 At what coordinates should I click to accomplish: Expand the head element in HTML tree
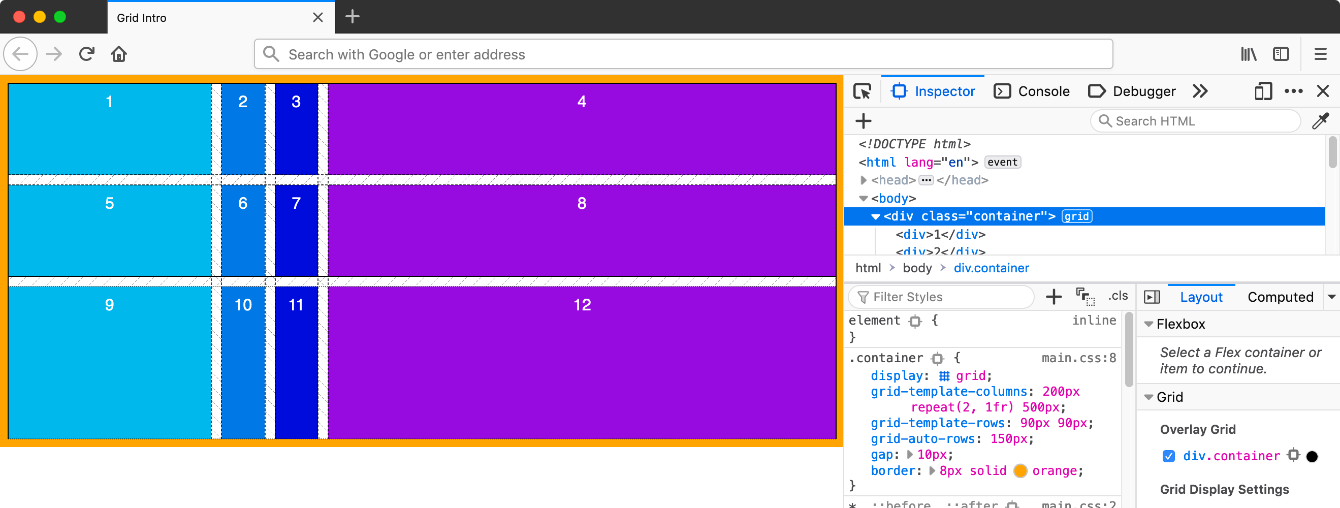(x=864, y=180)
